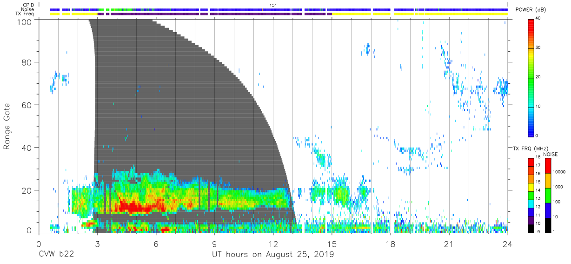Click Range Gate axis tick "20"
This screenshot has height=264, width=571.
pos(27,190)
